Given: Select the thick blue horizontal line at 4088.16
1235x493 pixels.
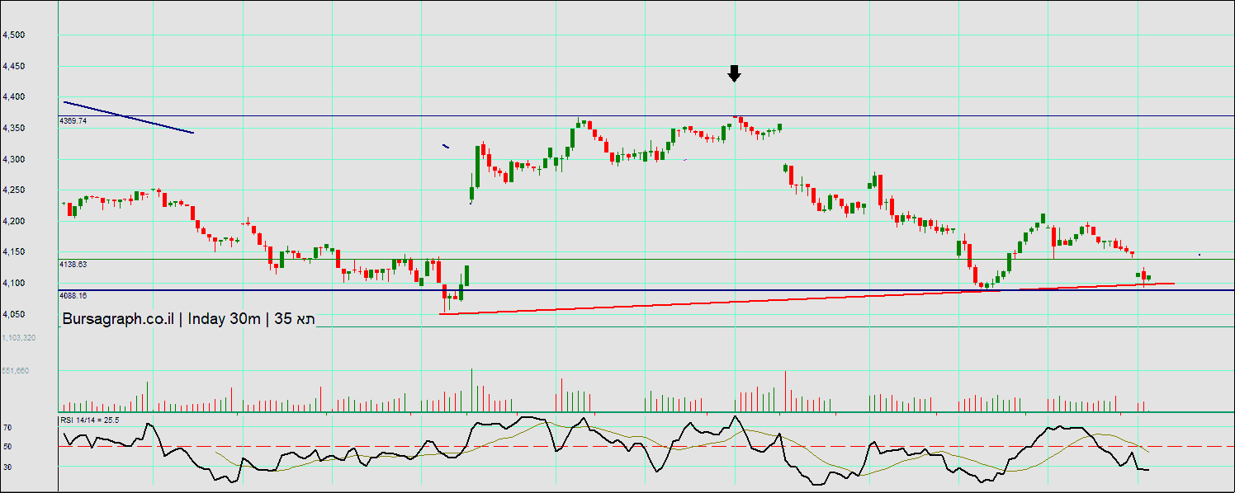Looking at the screenshot, I should click(646, 290).
